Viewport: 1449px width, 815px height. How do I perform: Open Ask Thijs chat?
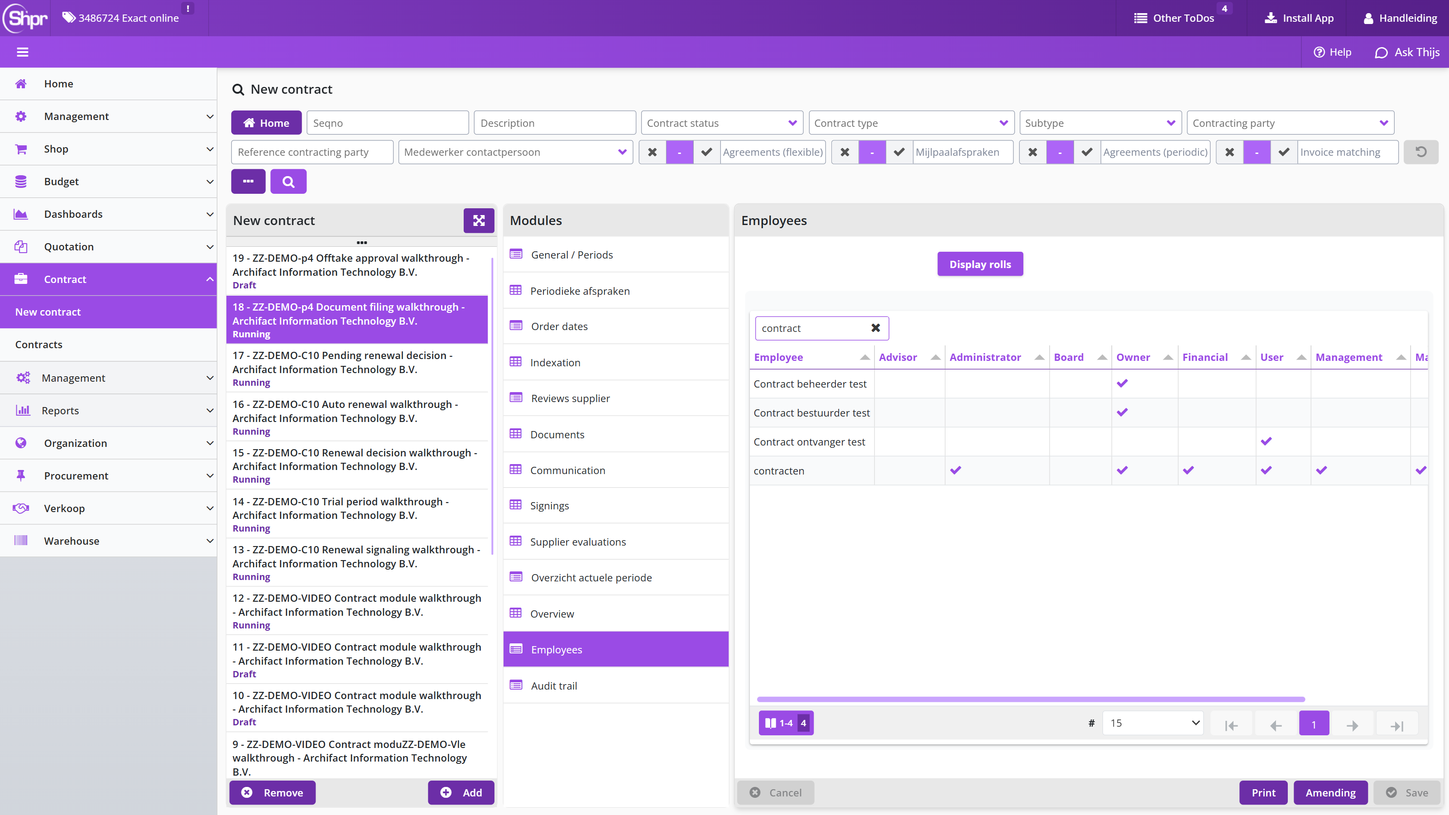(1407, 53)
